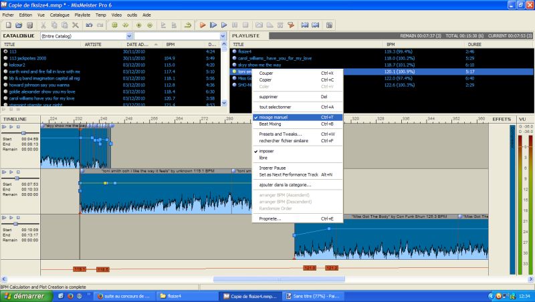
Task: Select 'Copier' in the context menu
Action: (298, 80)
